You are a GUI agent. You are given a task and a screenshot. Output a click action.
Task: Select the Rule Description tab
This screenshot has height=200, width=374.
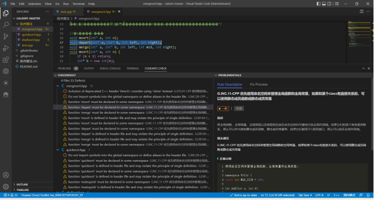(230, 85)
